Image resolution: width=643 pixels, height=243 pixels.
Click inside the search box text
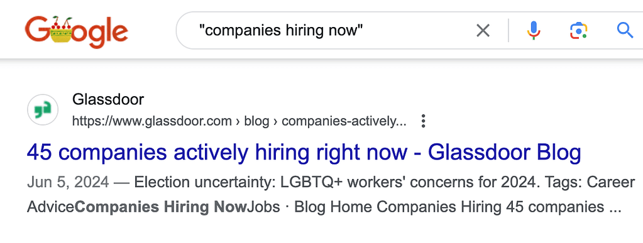282,30
